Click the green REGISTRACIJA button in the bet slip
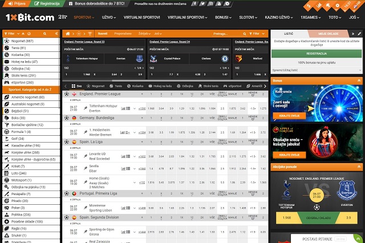The image size is (365, 243). click(317, 54)
